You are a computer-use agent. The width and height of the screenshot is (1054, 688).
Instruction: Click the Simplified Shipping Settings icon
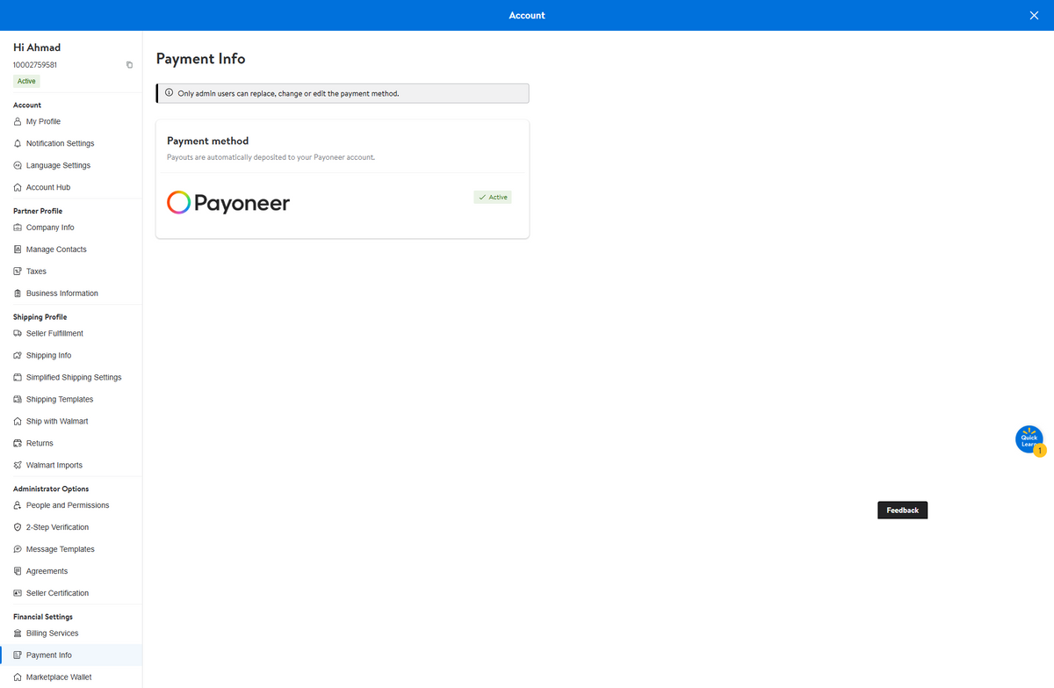coord(18,377)
